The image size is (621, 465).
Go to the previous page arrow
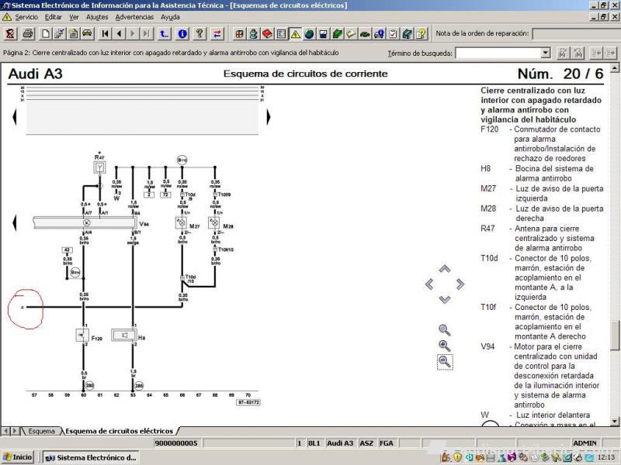[x=119, y=33]
